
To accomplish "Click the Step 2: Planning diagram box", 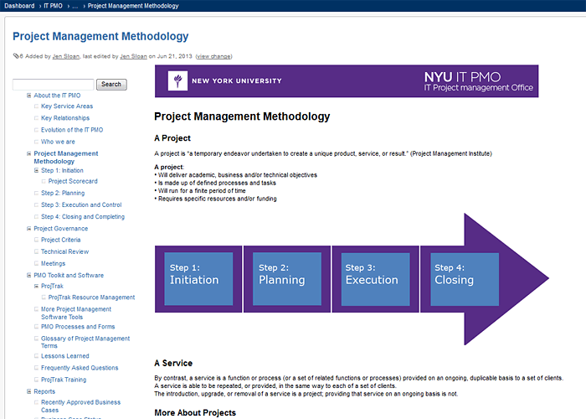I will tap(287, 279).
